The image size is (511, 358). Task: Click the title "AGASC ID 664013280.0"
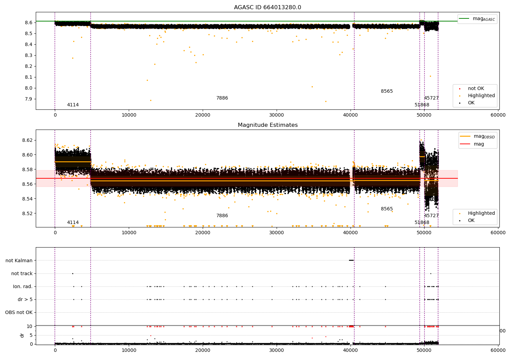pyautogui.click(x=267, y=8)
